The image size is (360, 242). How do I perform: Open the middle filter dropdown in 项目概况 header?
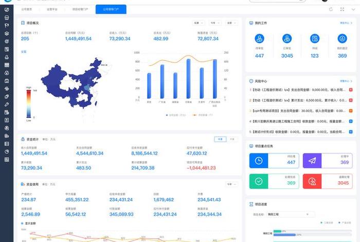click(x=215, y=23)
